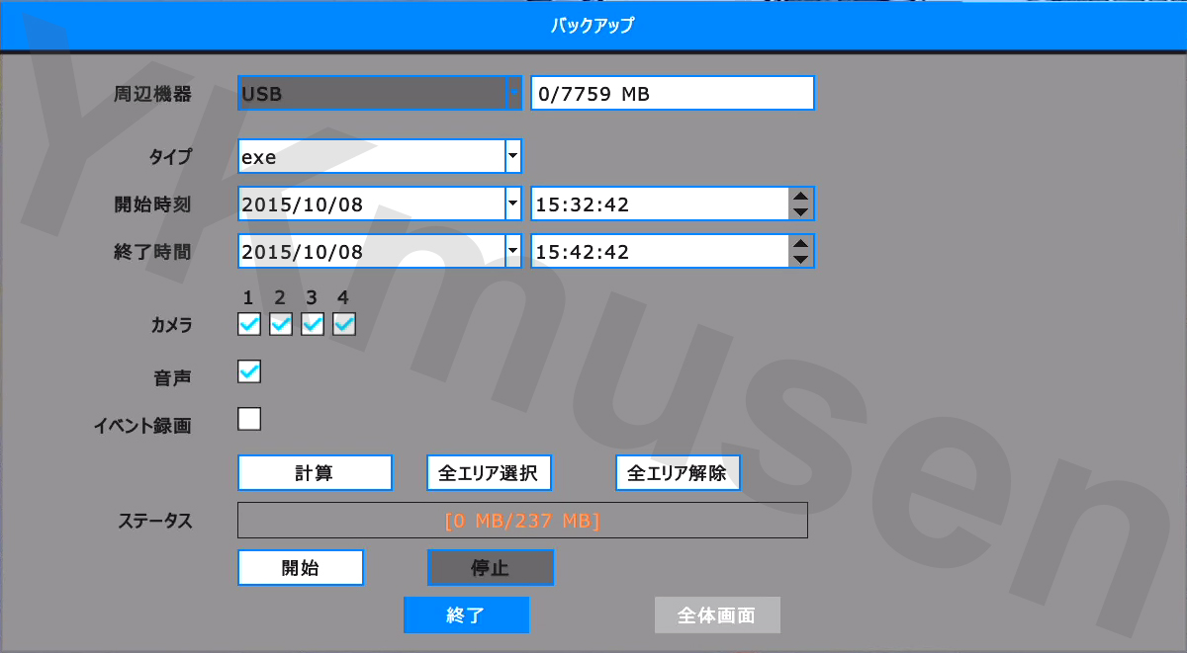Open the 終了時間 date dropdown

tap(380, 251)
